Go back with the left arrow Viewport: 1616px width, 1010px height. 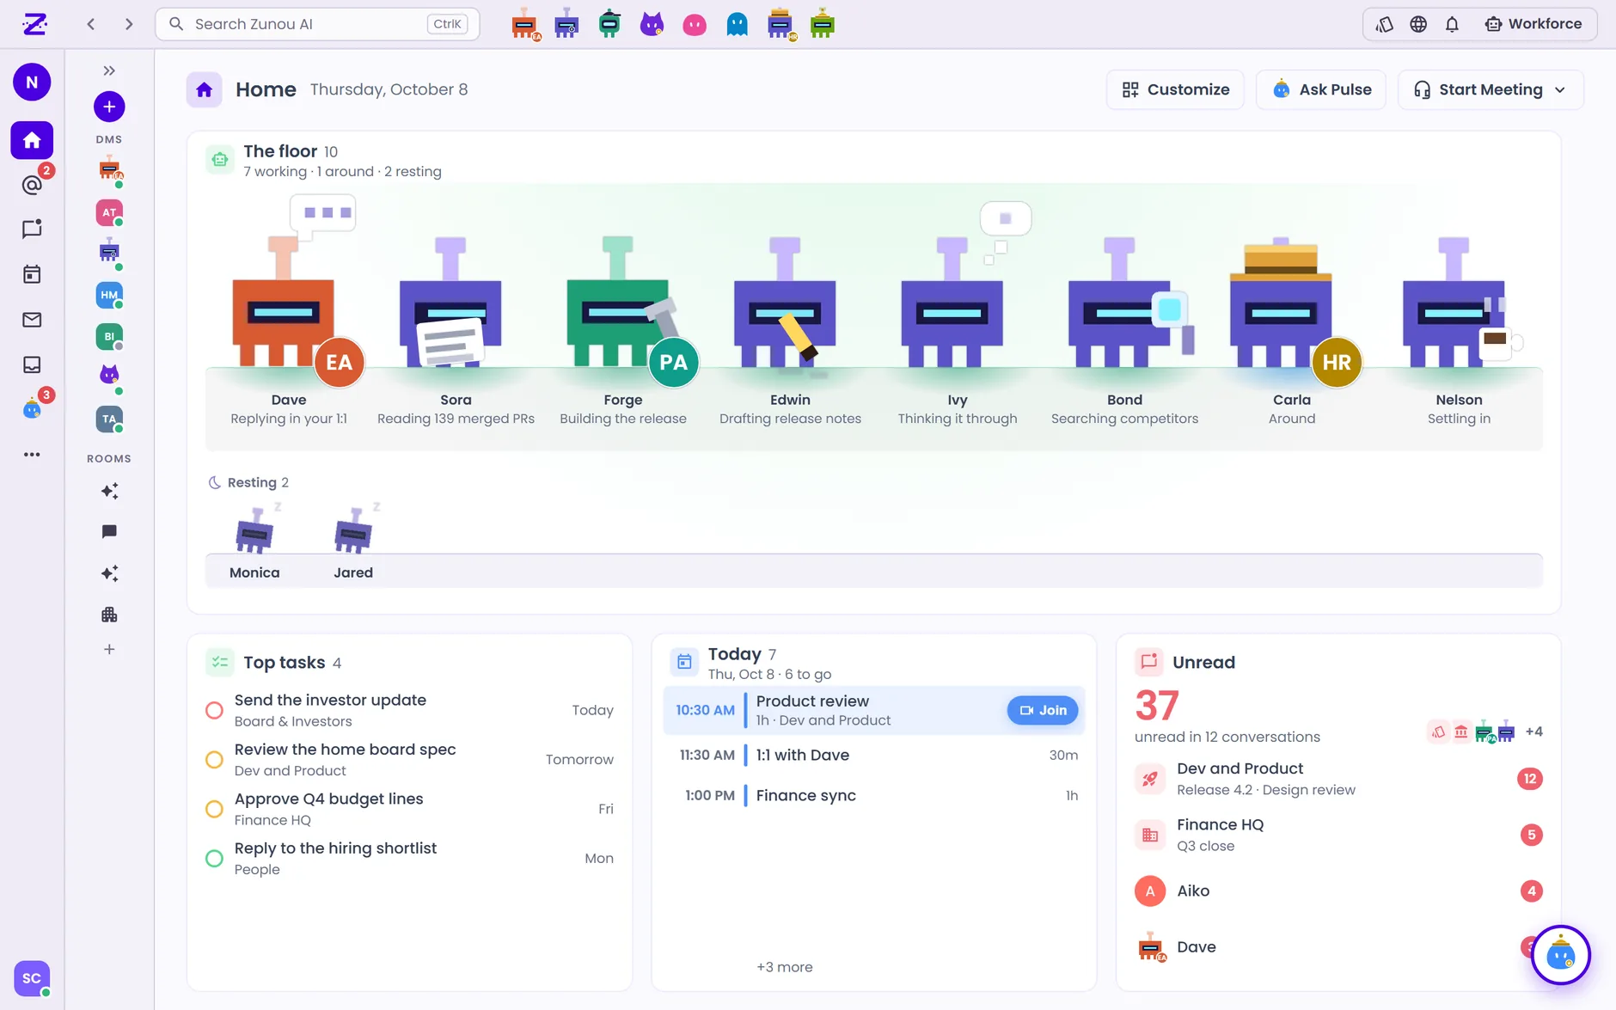[91, 24]
